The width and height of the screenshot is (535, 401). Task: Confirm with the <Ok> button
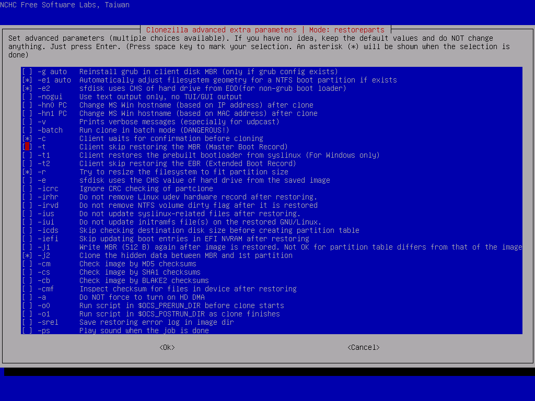(x=167, y=347)
